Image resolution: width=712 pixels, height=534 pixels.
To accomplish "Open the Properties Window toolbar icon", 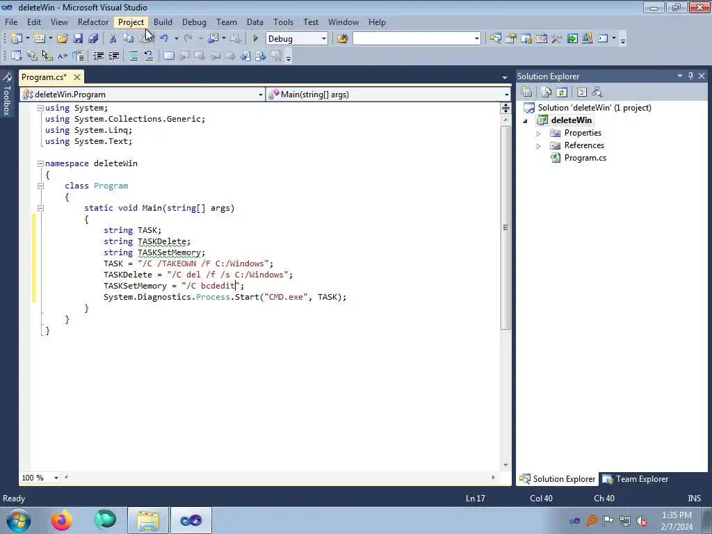I will [x=511, y=39].
